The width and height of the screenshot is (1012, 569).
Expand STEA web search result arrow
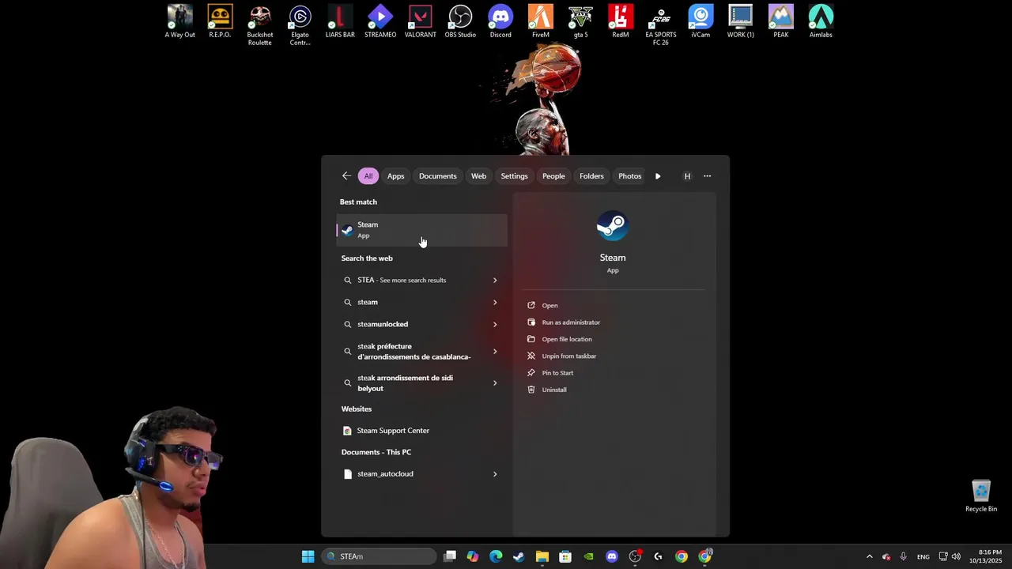[x=495, y=281]
